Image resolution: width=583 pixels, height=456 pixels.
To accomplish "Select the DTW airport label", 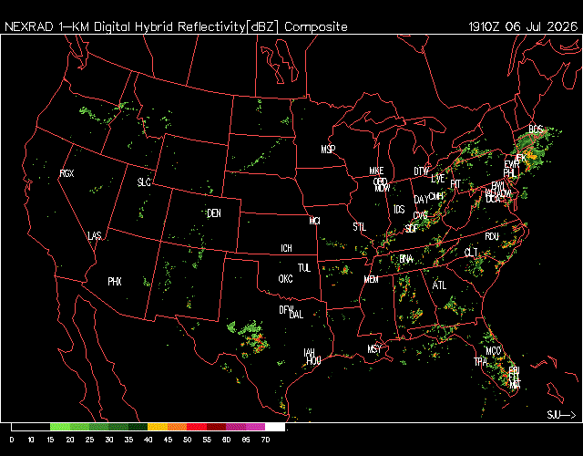I will pyautogui.click(x=421, y=171).
